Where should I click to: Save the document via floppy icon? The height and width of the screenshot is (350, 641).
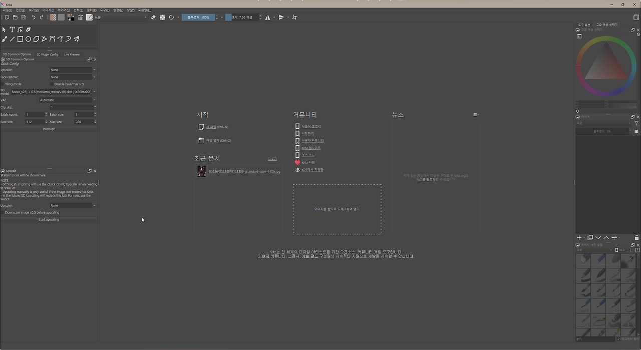pos(23,17)
